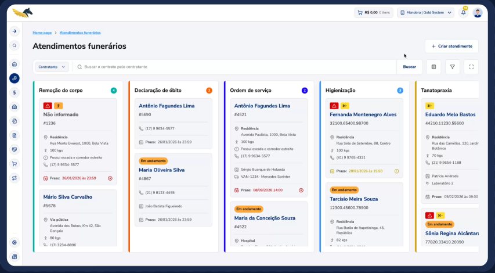Open Eduardo Melo Bastos card
495x273 pixels.
450,150
